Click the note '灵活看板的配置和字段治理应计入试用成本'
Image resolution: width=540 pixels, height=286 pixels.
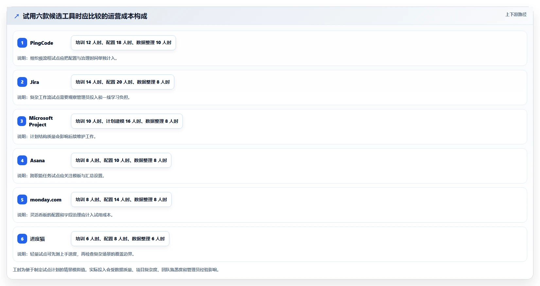(65, 215)
